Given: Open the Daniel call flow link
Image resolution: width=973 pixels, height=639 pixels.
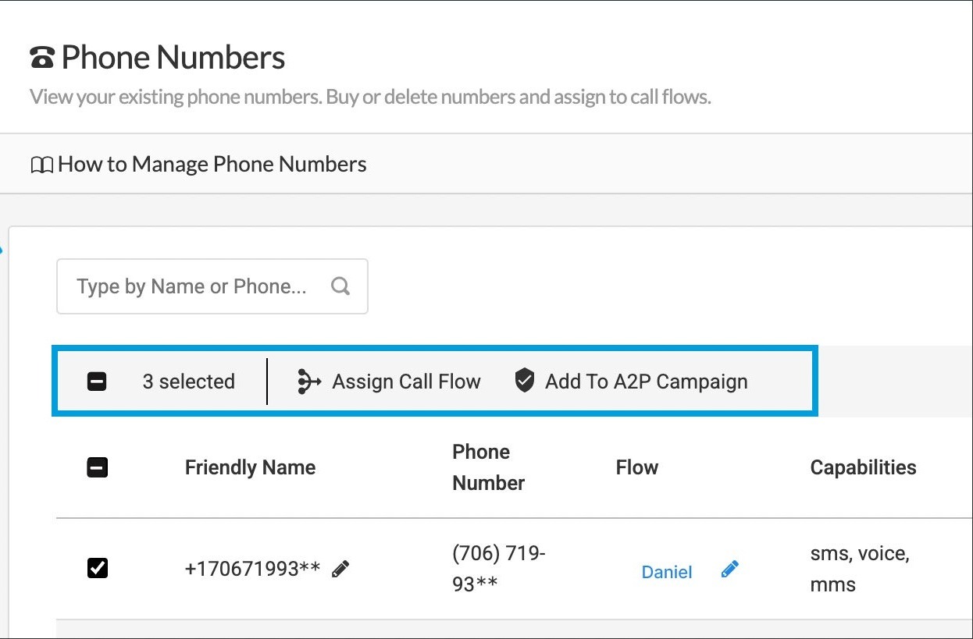Looking at the screenshot, I should click(666, 572).
